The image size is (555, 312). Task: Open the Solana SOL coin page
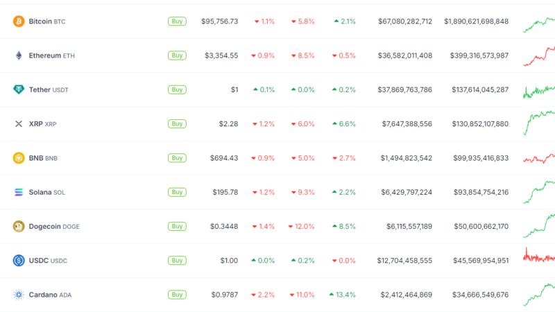(x=46, y=192)
